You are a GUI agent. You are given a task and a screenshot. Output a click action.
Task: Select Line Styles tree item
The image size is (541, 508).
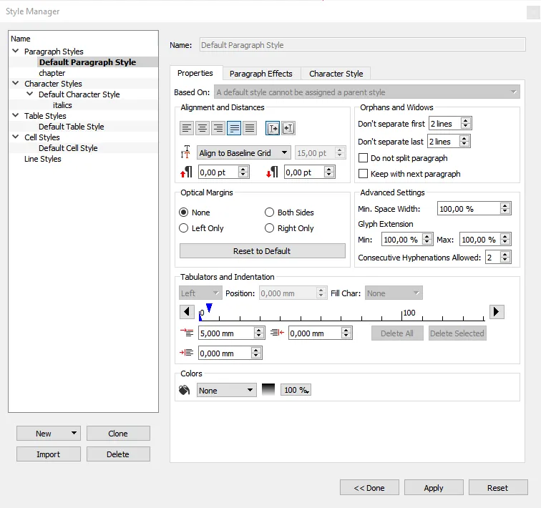pos(43,159)
